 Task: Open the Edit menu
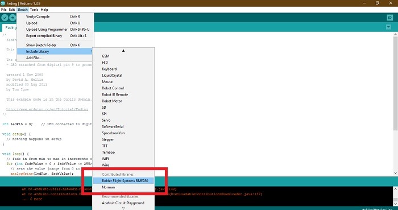[x=12, y=10]
